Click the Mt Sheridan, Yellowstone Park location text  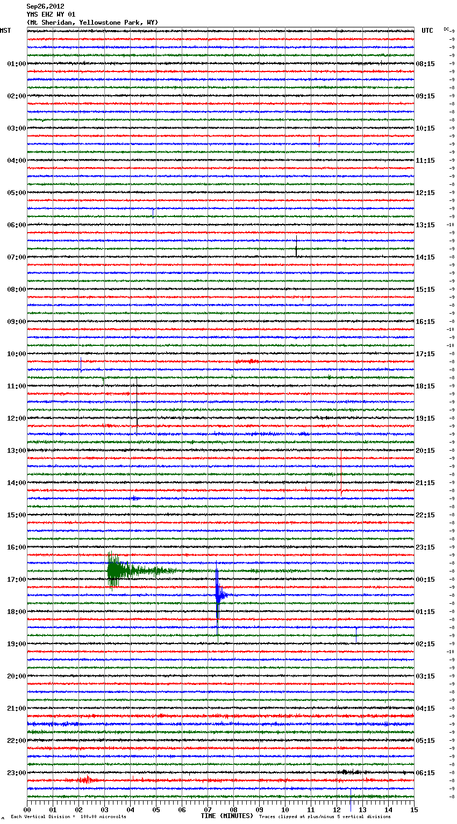(x=92, y=23)
